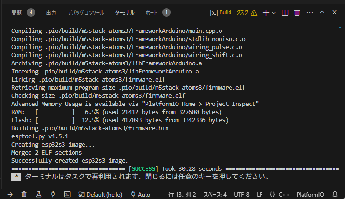345x199 pixels.
Task: Open PlatformIO Serial Monitor plug icon
Action: (x=53, y=194)
